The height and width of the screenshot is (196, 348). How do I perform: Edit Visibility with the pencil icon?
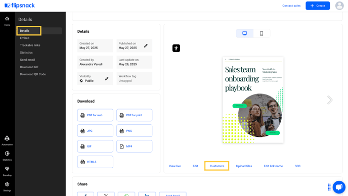coord(107,78)
